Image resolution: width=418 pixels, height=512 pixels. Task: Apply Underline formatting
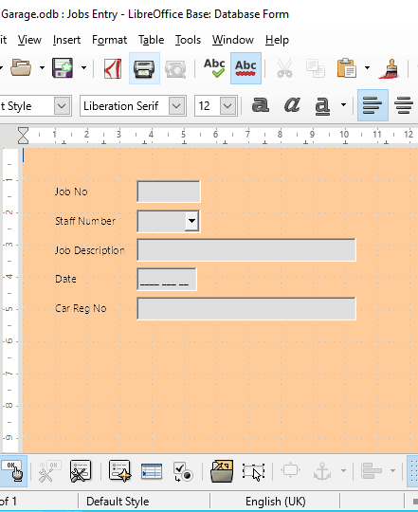pyautogui.click(x=322, y=106)
